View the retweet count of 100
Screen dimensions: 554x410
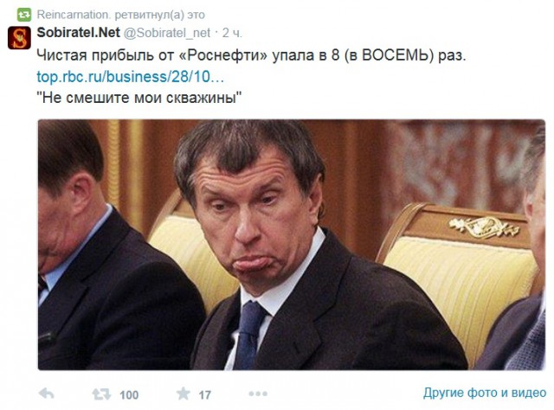click(129, 394)
